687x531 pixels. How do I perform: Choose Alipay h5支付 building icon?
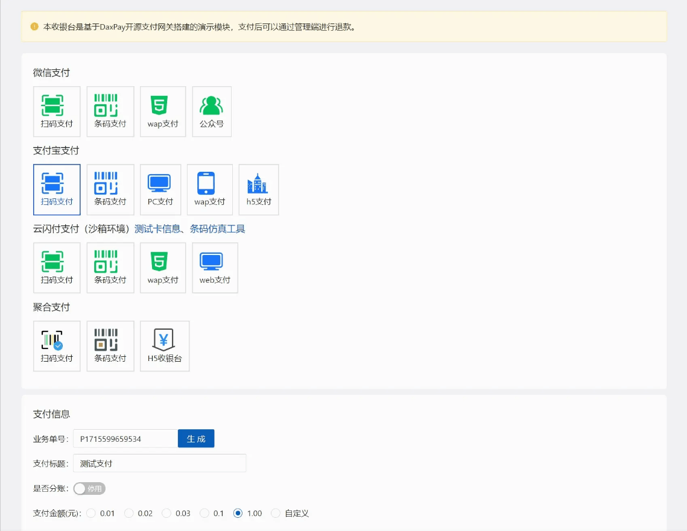pos(259,189)
